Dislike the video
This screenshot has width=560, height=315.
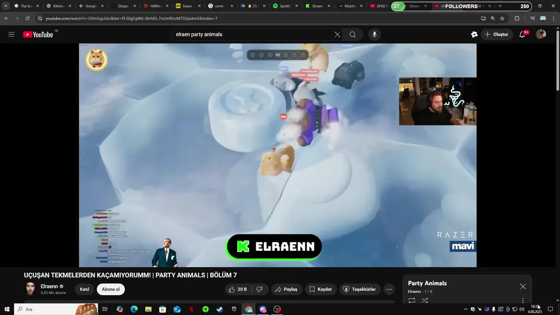pyautogui.click(x=259, y=289)
